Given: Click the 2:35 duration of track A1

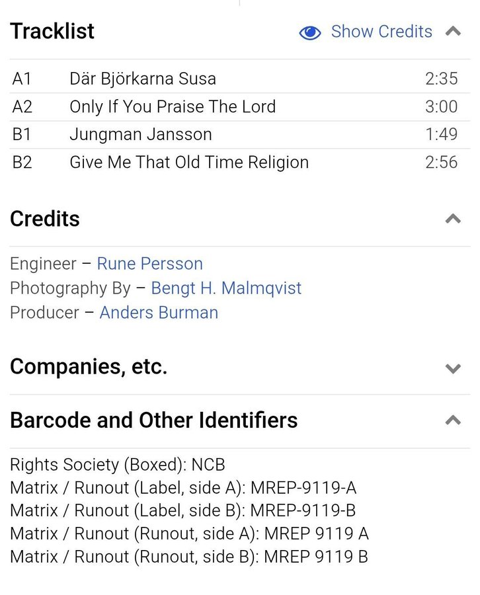Looking at the screenshot, I should coord(441,79).
